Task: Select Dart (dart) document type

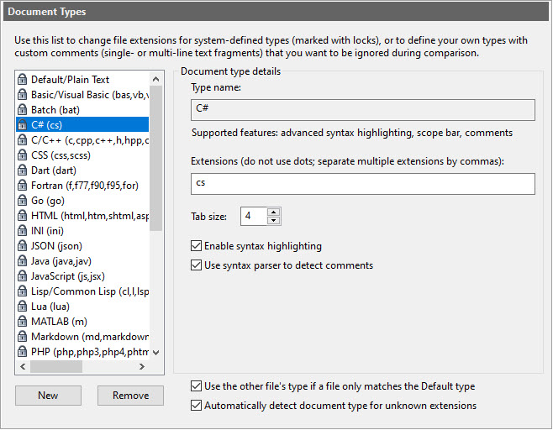Action: (x=55, y=170)
